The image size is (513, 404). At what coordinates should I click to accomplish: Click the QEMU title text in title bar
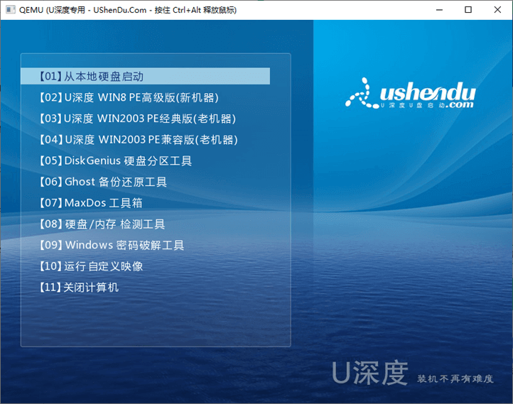pos(128,10)
